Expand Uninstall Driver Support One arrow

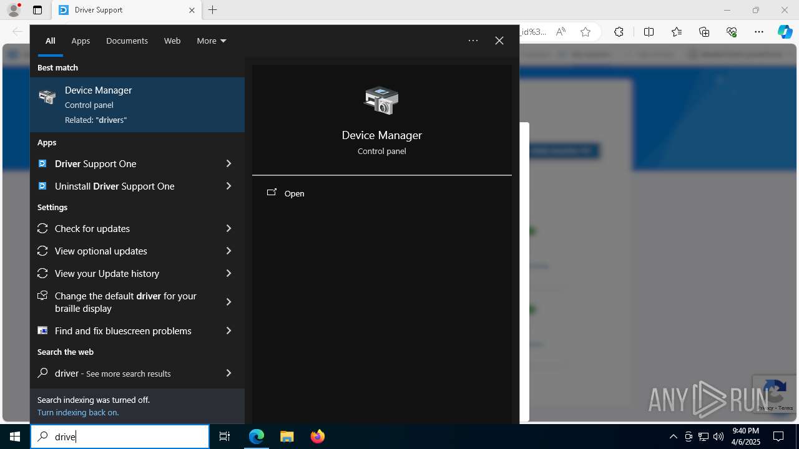pos(228,186)
